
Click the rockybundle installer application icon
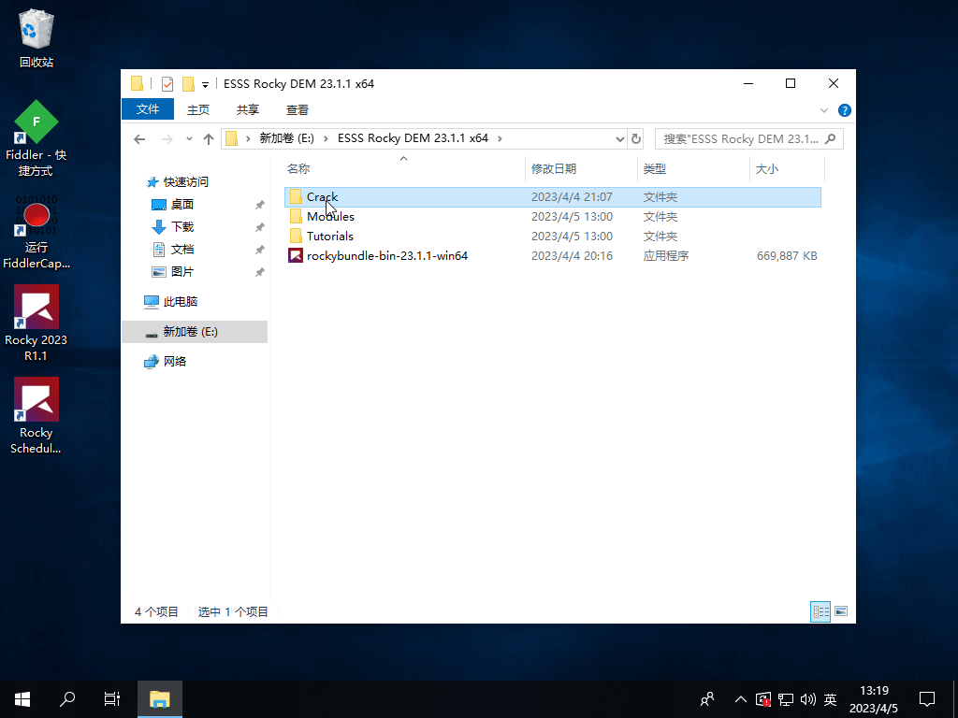pyautogui.click(x=296, y=255)
